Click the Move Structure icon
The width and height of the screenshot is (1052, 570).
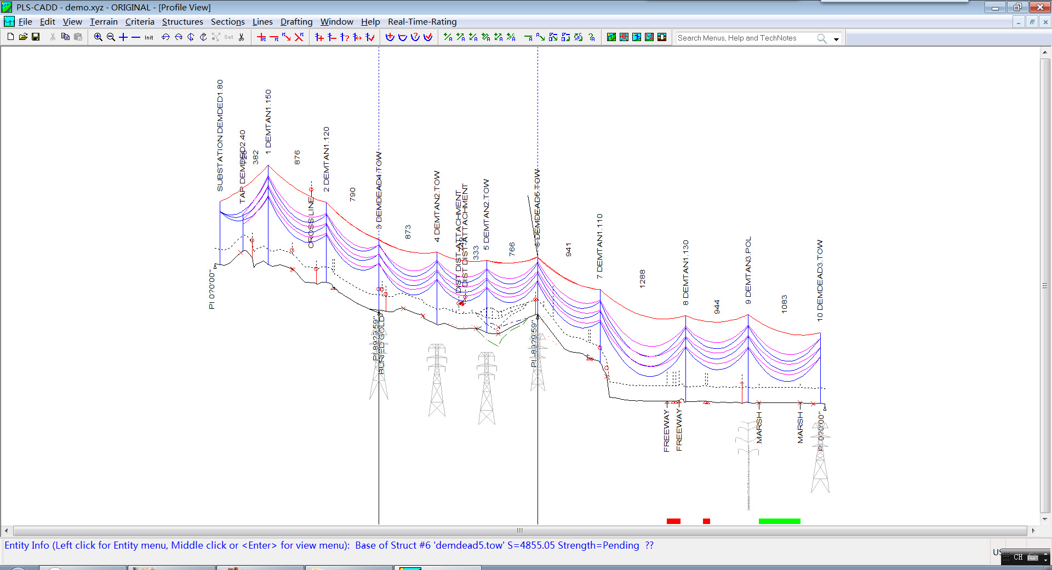[357, 37]
